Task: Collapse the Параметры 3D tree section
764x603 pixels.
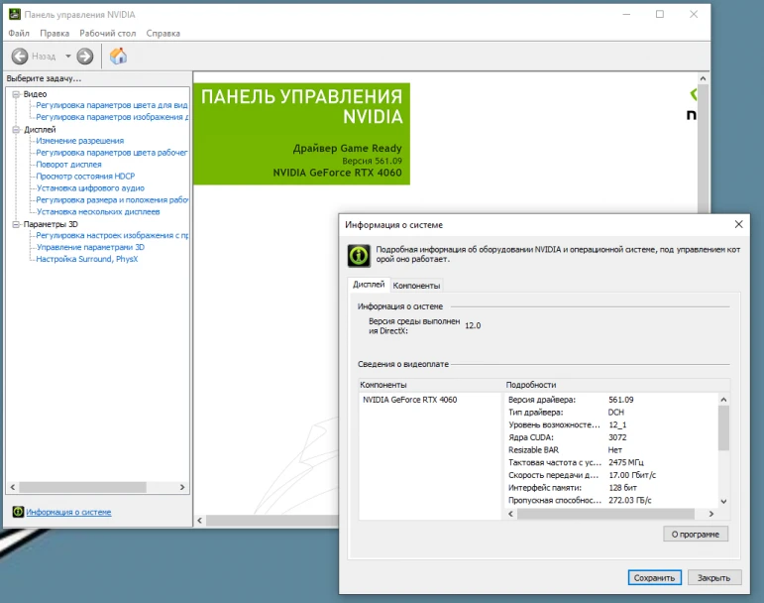Action: [x=16, y=224]
